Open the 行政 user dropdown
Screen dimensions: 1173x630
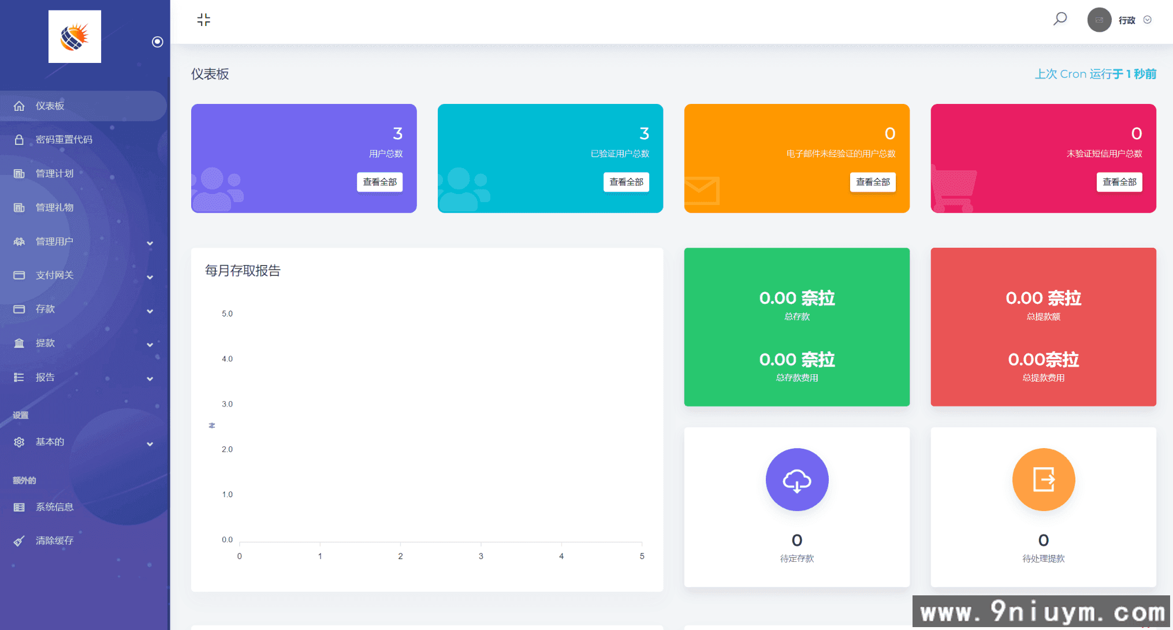[1135, 20]
